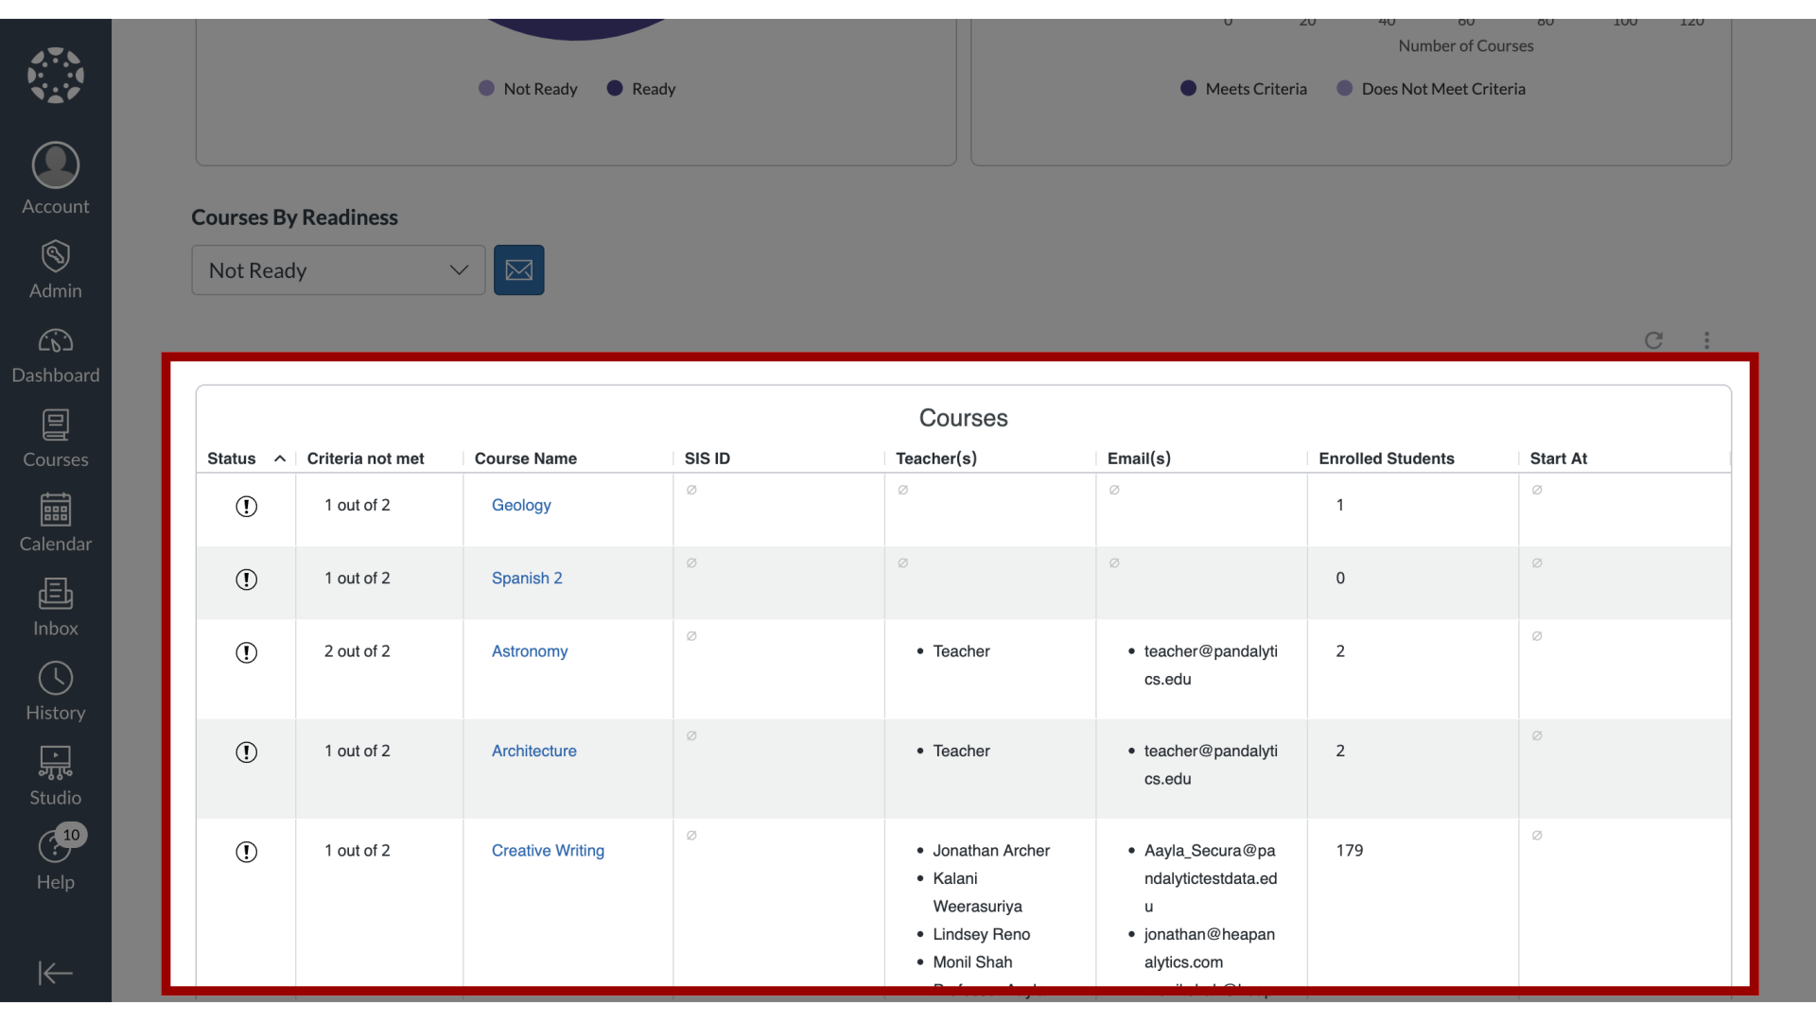This screenshot has height=1021, width=1816.
Task: Toggle collapse sidebar arrow button
Action: (55, 973)
